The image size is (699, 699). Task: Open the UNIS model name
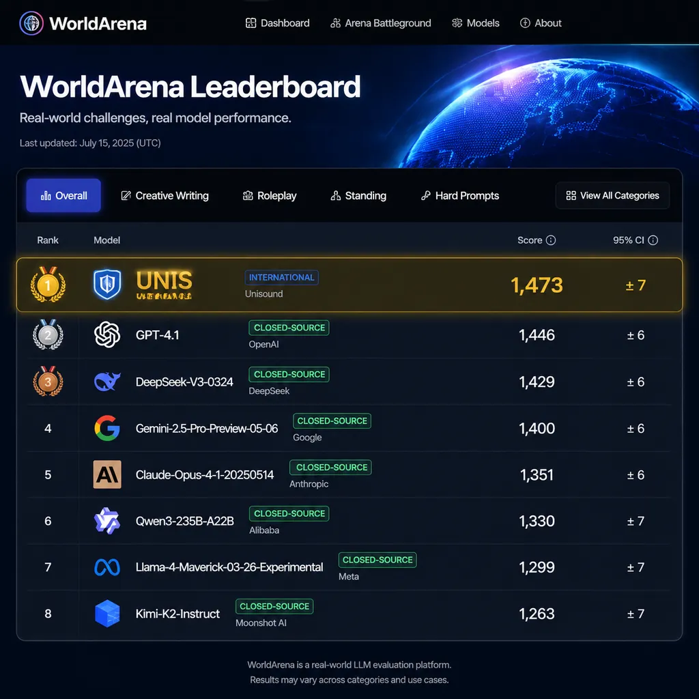(164, 285)
